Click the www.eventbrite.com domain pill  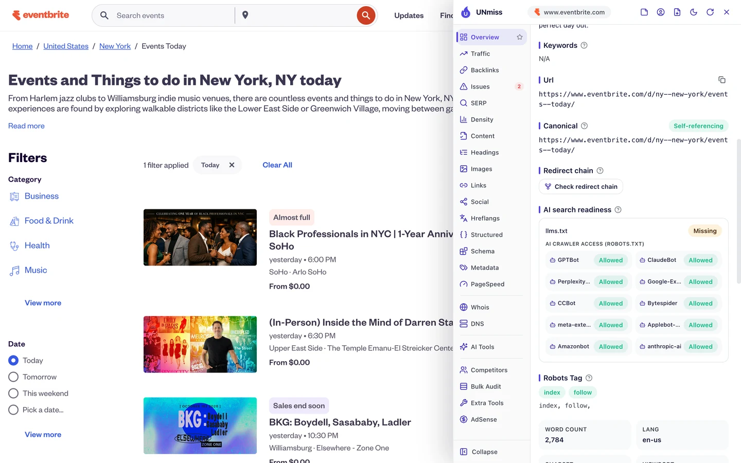click(x=569, y=12)
